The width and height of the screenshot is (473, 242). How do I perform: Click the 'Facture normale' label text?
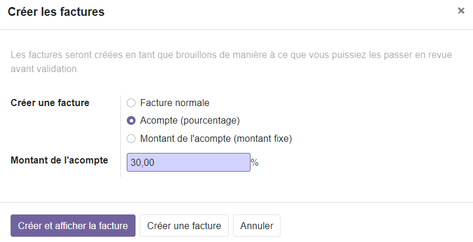tap(175, 103)
